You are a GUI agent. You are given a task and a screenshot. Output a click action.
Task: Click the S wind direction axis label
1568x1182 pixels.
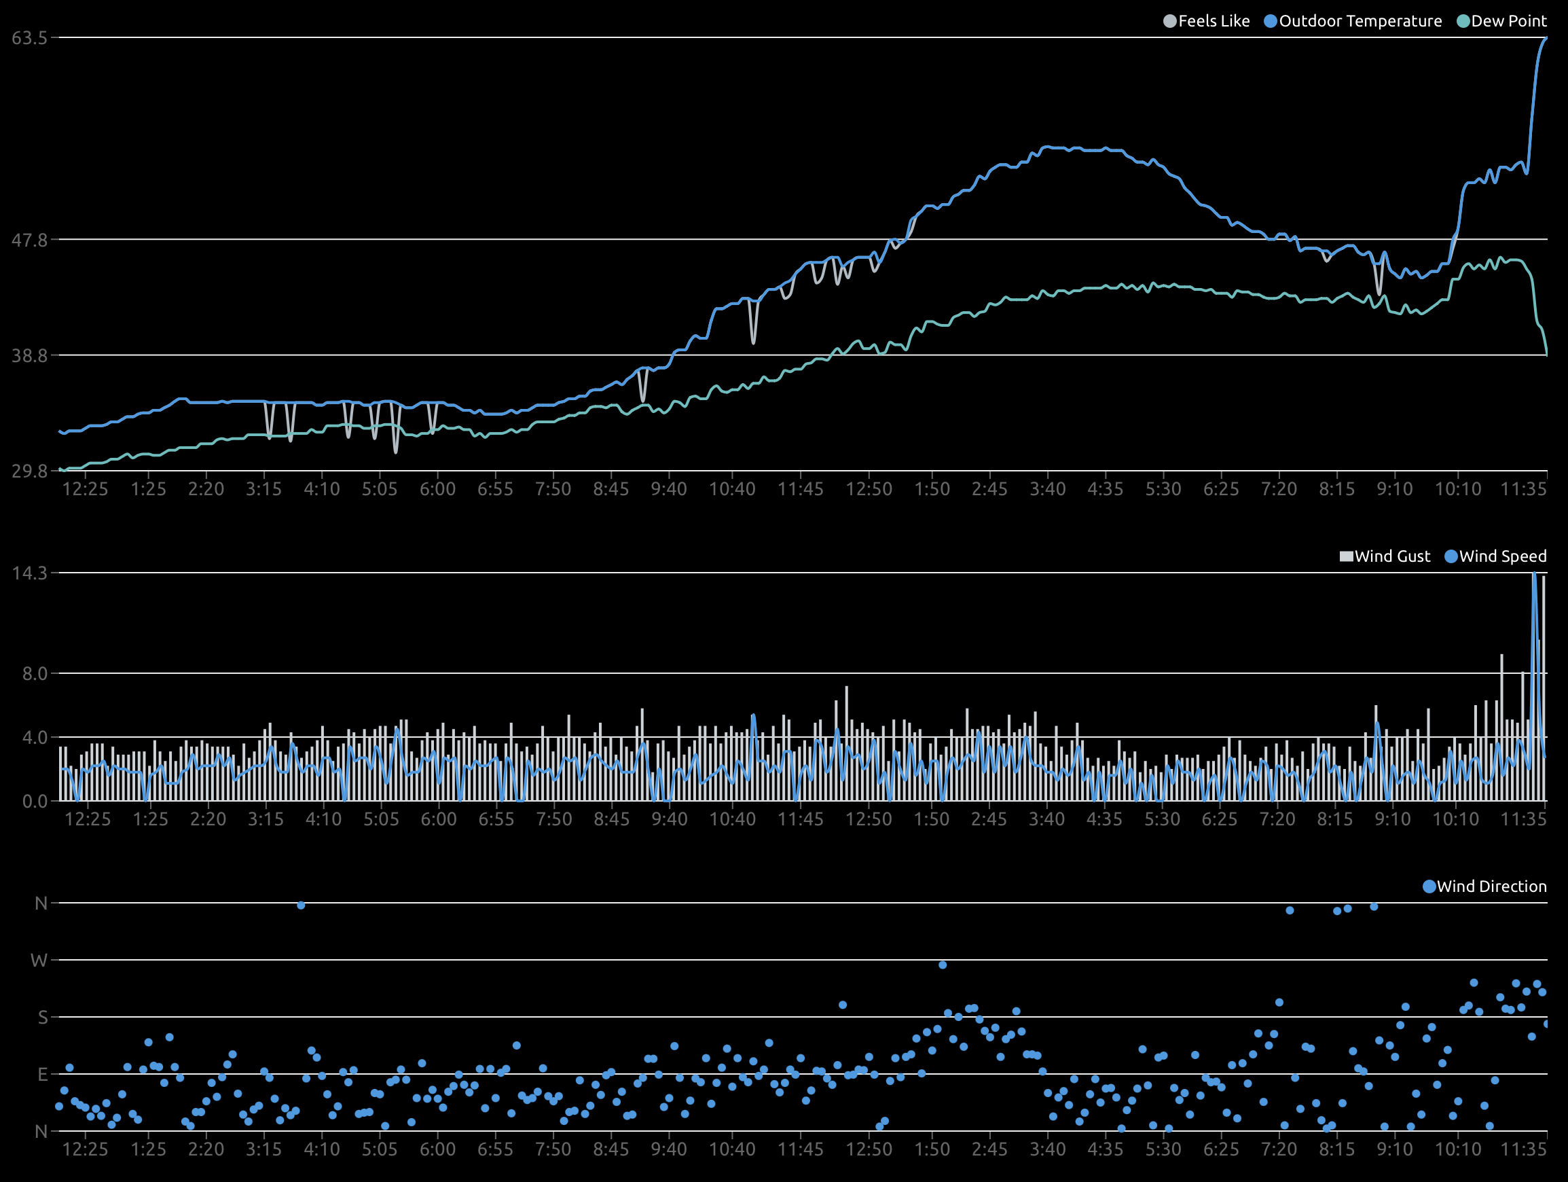coord(43,1018)
